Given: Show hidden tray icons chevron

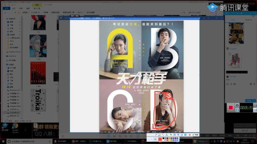Looking at the screenshot, I should point(211,141).
